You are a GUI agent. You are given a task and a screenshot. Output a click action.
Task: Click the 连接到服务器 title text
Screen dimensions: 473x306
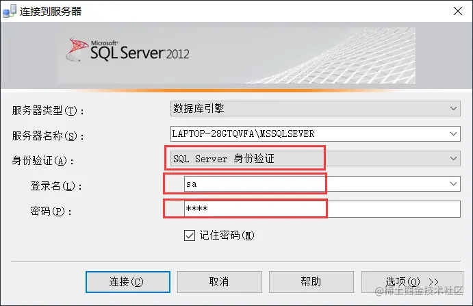pyautogui.click(x=51, y=12)
